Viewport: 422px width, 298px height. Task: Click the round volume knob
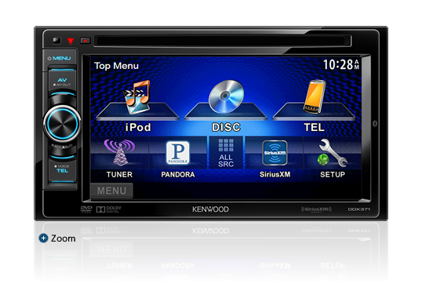tap(62, 124)
